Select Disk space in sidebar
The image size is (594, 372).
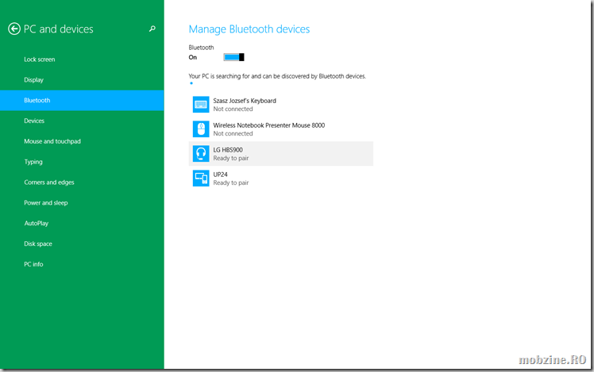pos(38,244)
